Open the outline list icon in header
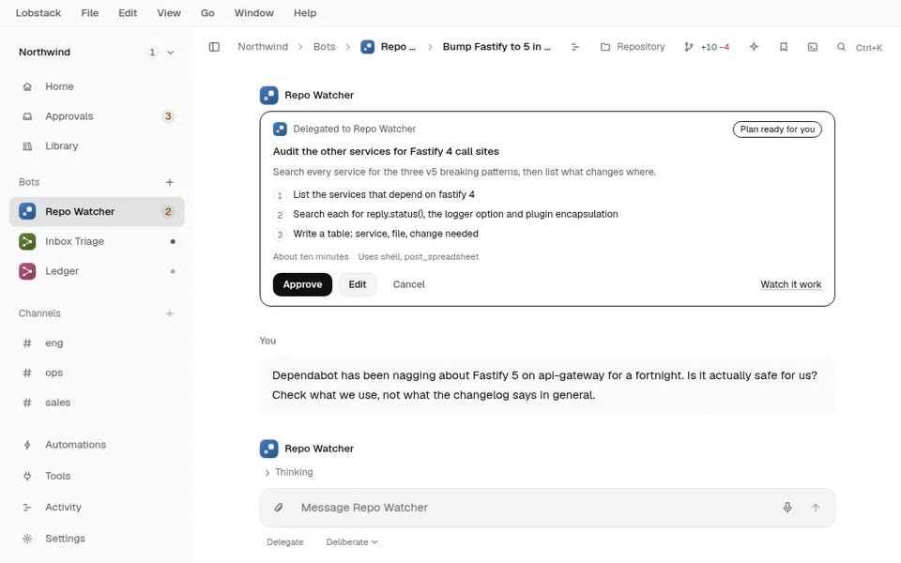 click(574, 47)
